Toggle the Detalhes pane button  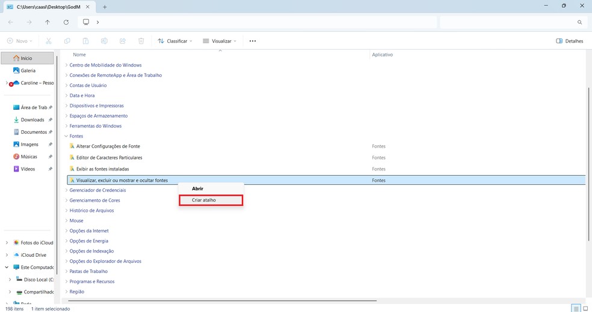(570, 41)
